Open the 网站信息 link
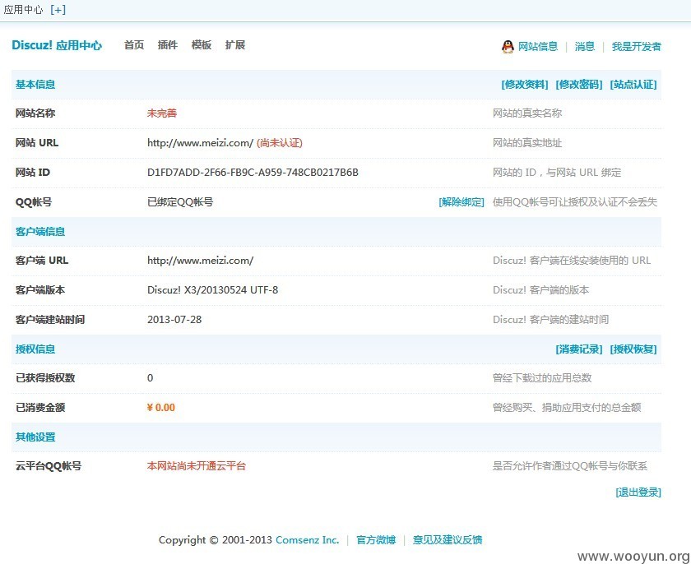691x564 pixels. (x=538, y=46)
